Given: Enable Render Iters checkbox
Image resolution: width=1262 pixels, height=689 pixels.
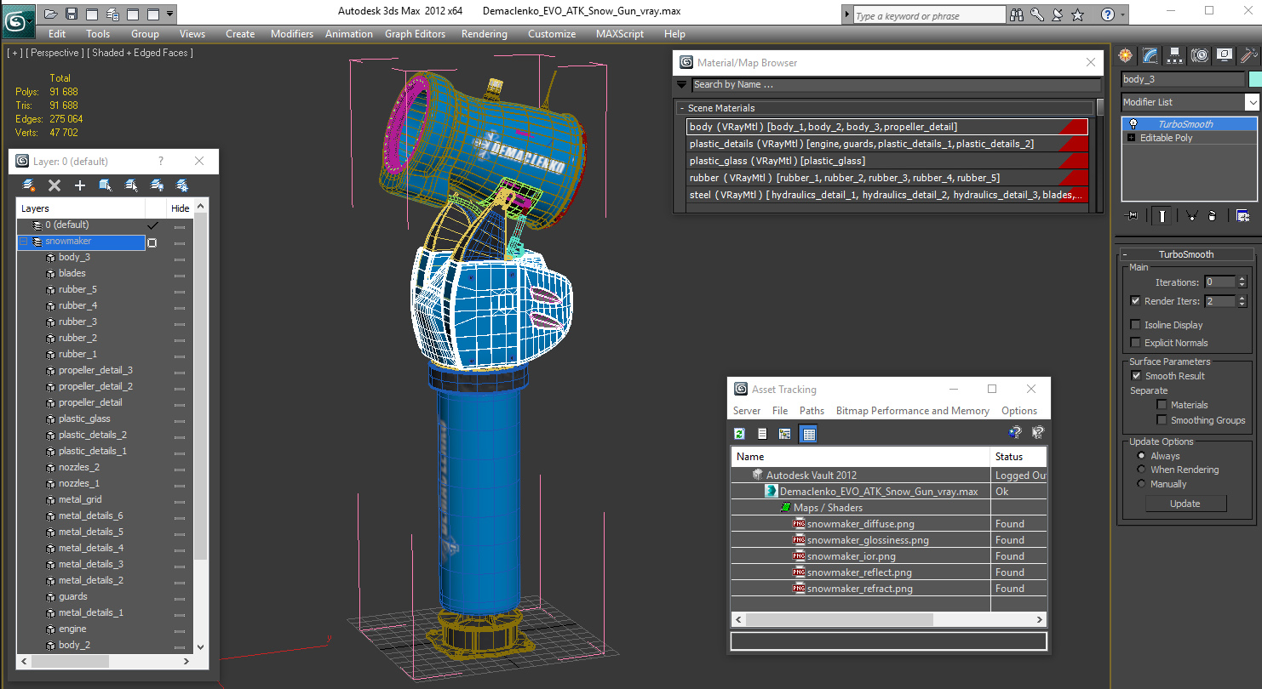Looking at the screenshot, I should (x=1135, y=301).
